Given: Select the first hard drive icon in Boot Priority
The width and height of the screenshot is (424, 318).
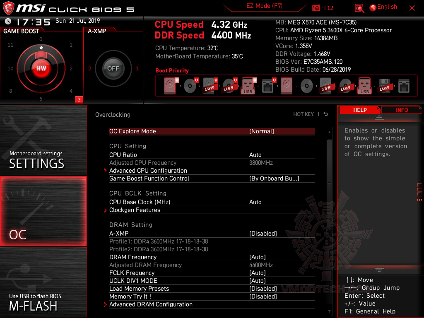Looking at the screenshot, I should [x=169, y=85].
